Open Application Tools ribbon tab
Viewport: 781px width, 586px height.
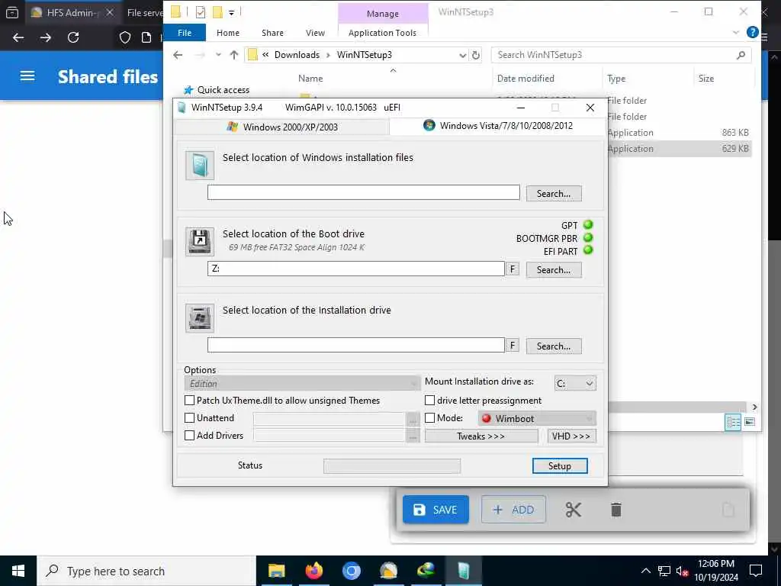(382, 32)
